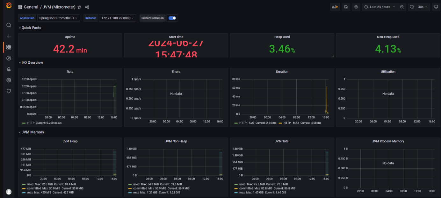Screen dimensions: 441x198
Task: Collapse the I/O Overview row
Action: pos(31,63)
